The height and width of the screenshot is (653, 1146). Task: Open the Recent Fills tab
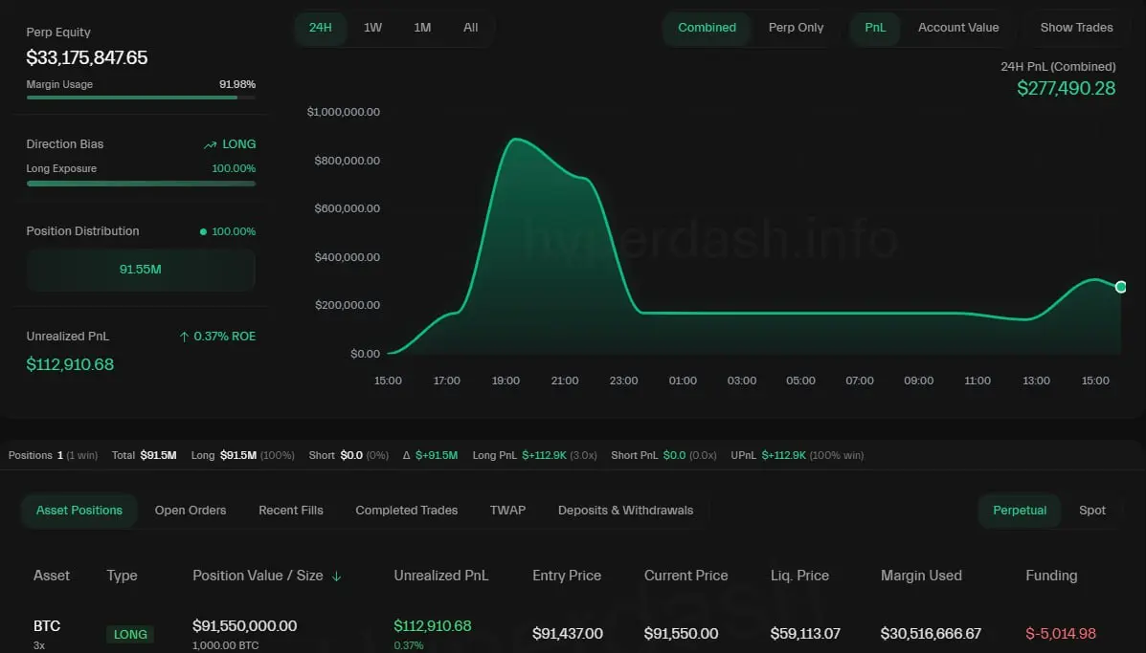click(x=291, y=511)
